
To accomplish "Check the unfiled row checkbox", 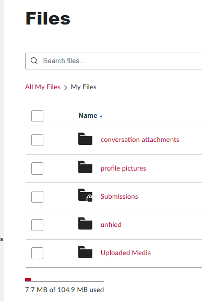I will pyautogui.click(x=37, y=225).
